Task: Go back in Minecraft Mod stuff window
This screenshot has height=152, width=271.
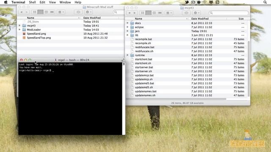Action: 22,12
